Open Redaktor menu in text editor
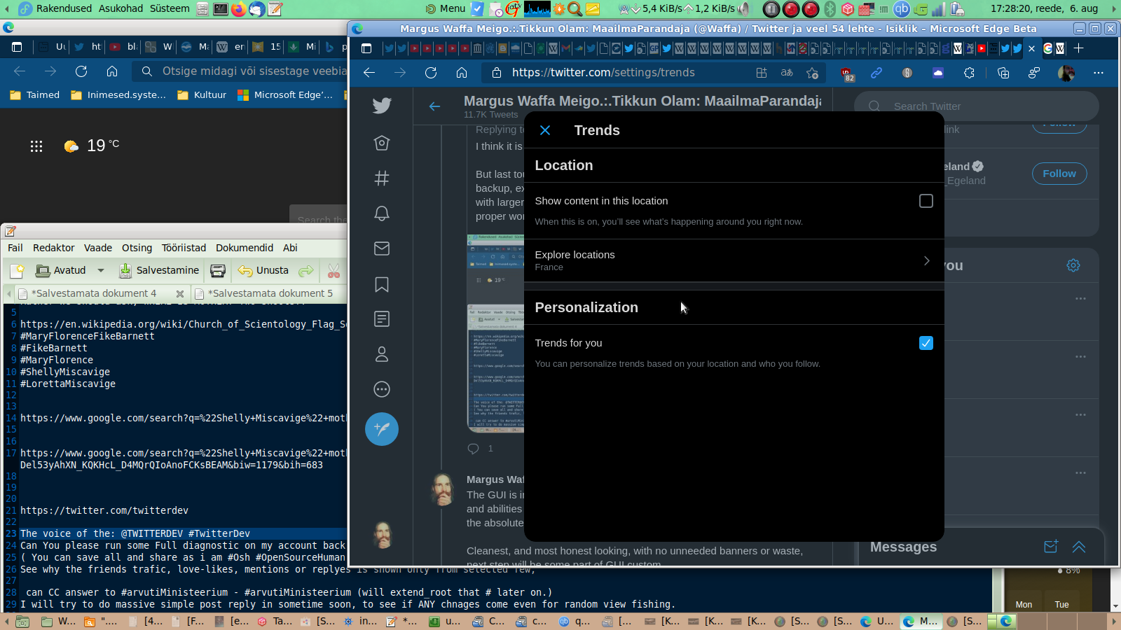The height and width of the screenshot is (630, 1121). (x=54, y=248)
